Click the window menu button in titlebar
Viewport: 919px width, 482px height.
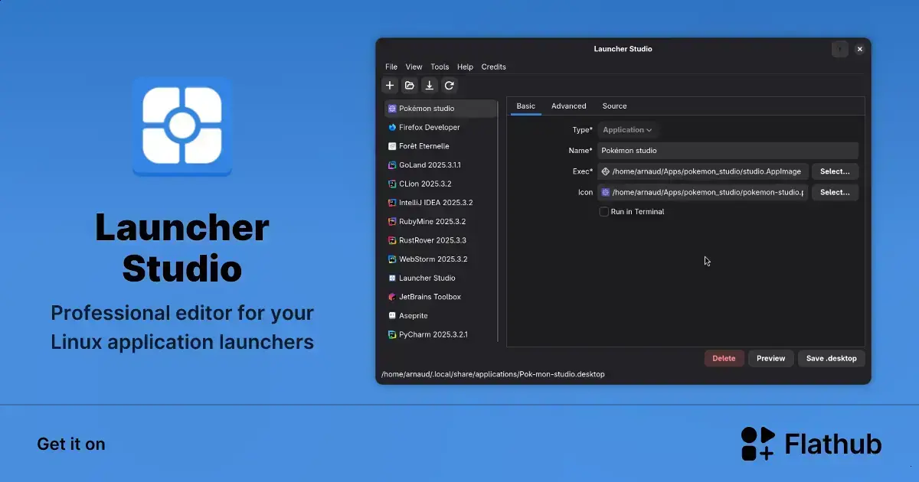(840, 49)
